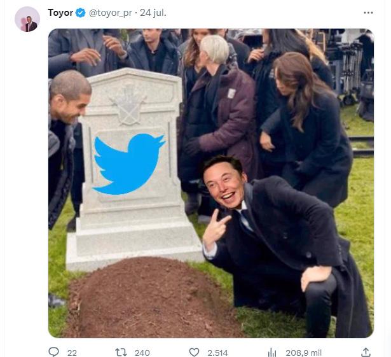Click the share upload arrow icon
Screen dimensions: 391x357
coord(366,353)
